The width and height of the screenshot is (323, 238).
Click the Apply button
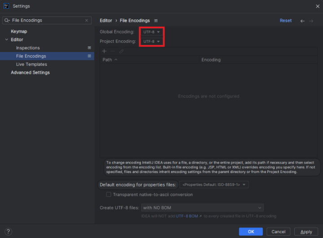[x=306, y=232]
